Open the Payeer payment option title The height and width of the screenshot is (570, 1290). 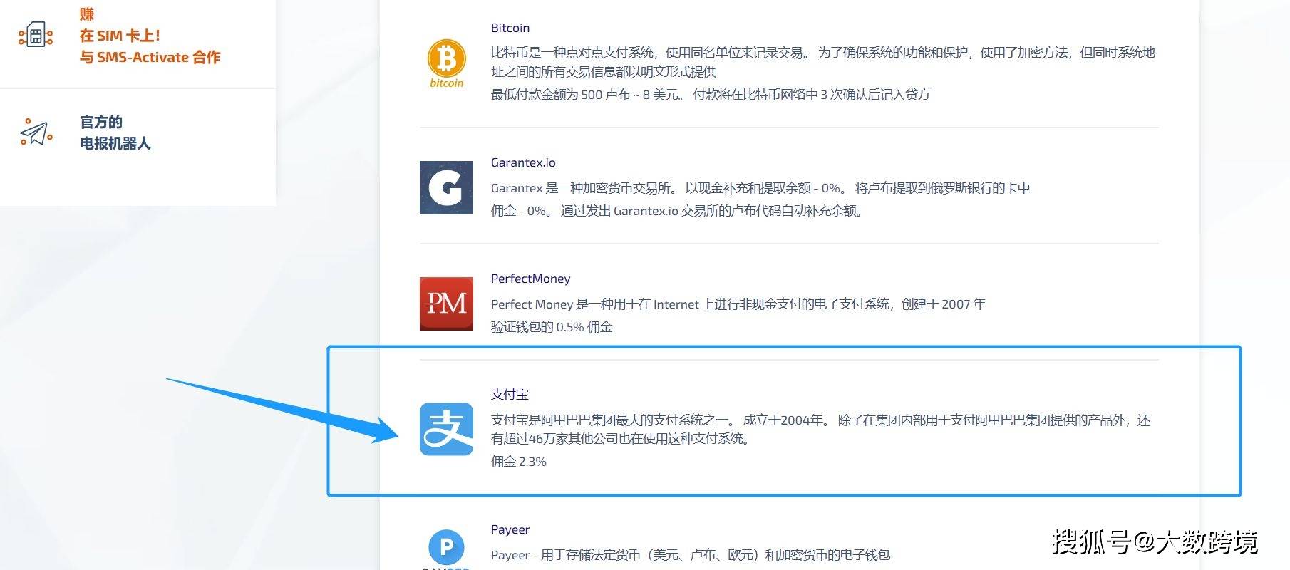510,529
